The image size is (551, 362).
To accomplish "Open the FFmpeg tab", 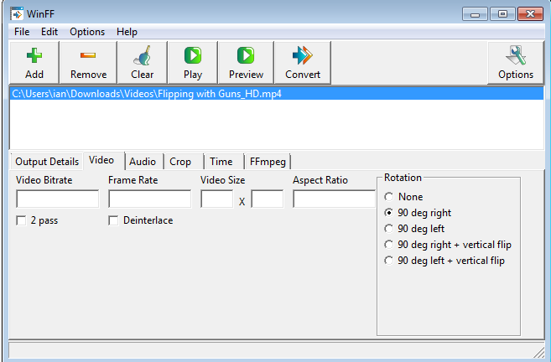I will (268, 162).
